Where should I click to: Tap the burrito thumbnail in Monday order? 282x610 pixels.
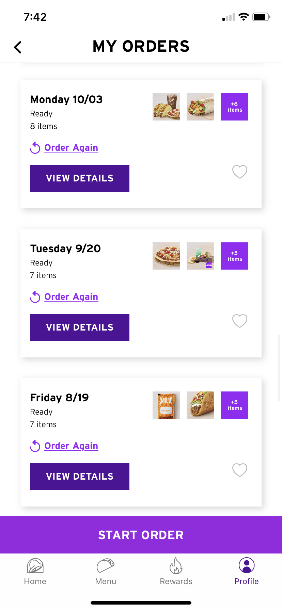[x=200, y=107]
